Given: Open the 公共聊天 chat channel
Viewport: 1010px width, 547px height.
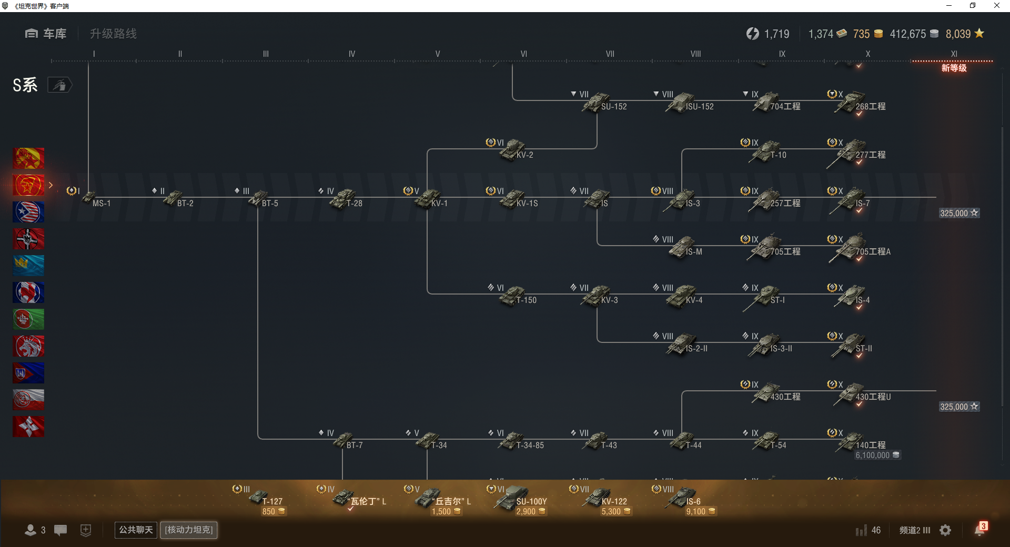Looking at the screenshot, I should [136, 530].
